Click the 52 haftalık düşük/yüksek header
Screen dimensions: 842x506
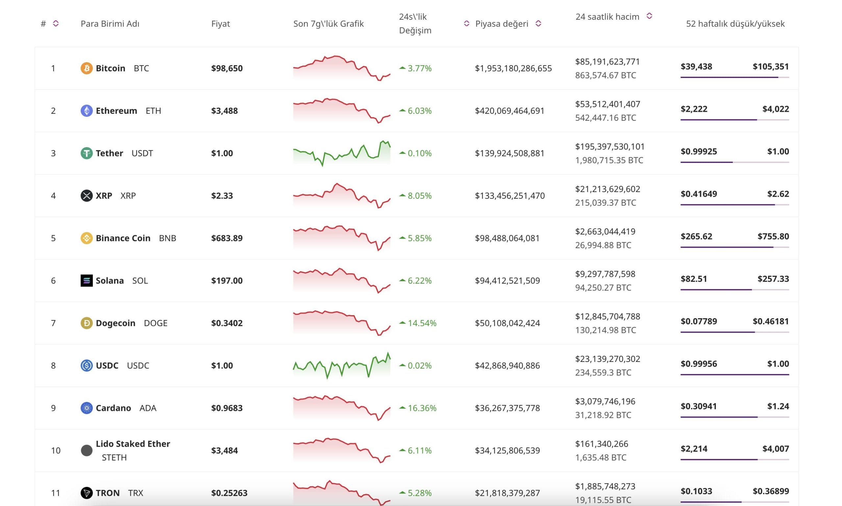735,24
